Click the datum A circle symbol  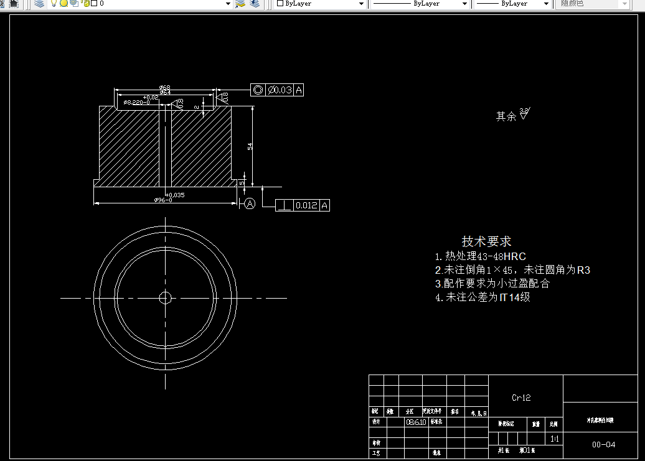[250, 203]
